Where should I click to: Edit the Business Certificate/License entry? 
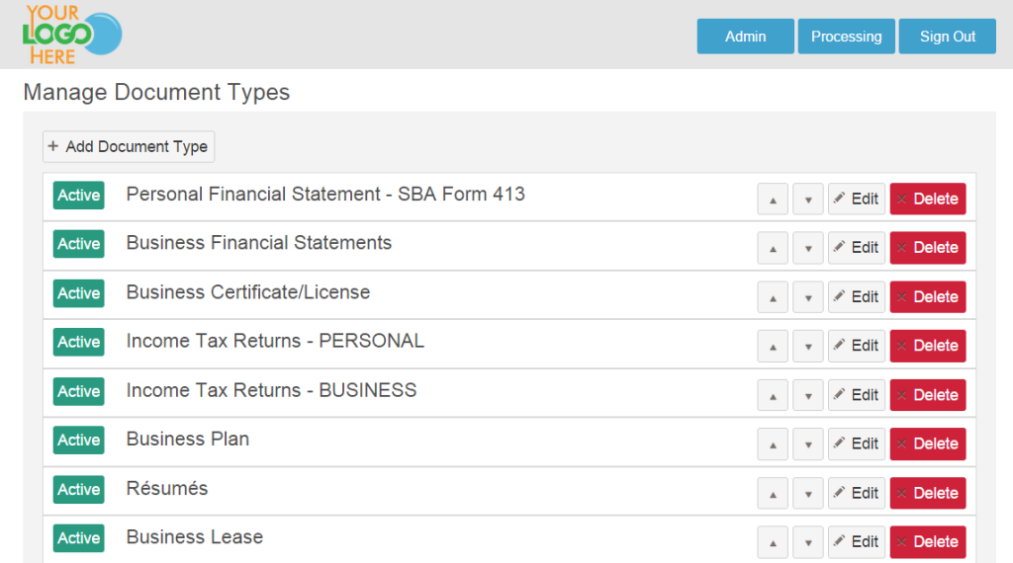click(x=856, y=297)
